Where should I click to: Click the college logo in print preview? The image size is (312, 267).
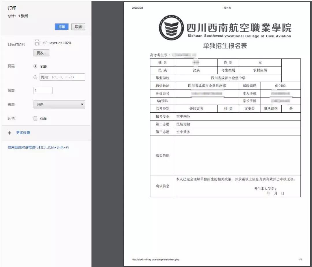point(171,27)
